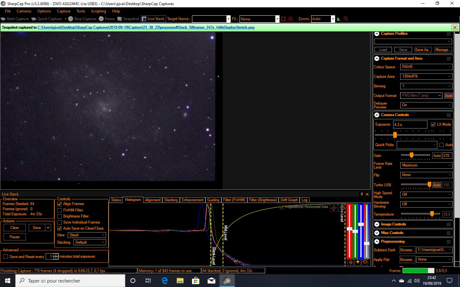Enable the Brightness Filter checkbox
Screen dimensions: 460x287
coord(59,217)
